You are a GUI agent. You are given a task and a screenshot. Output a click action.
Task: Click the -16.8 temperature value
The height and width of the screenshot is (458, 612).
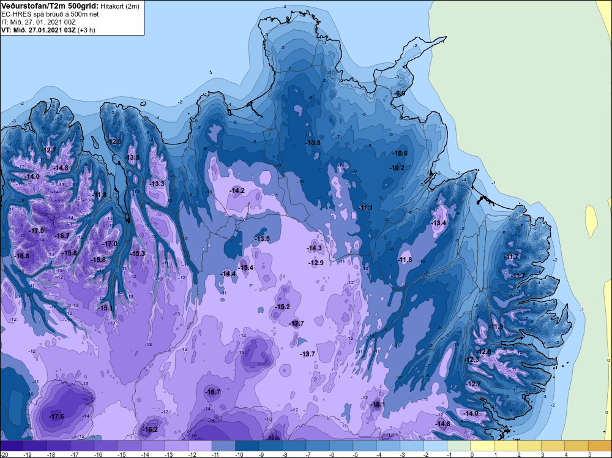coord(21,256)
